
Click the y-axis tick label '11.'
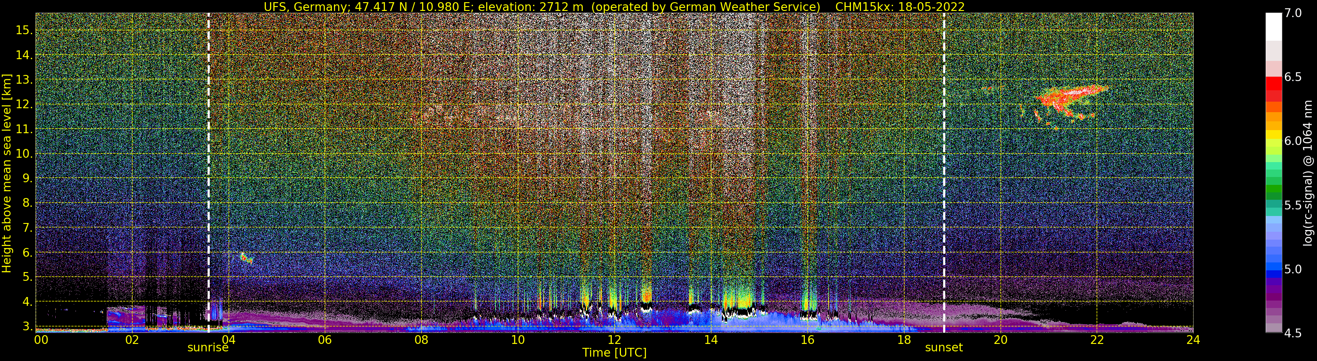coord(24,129)
